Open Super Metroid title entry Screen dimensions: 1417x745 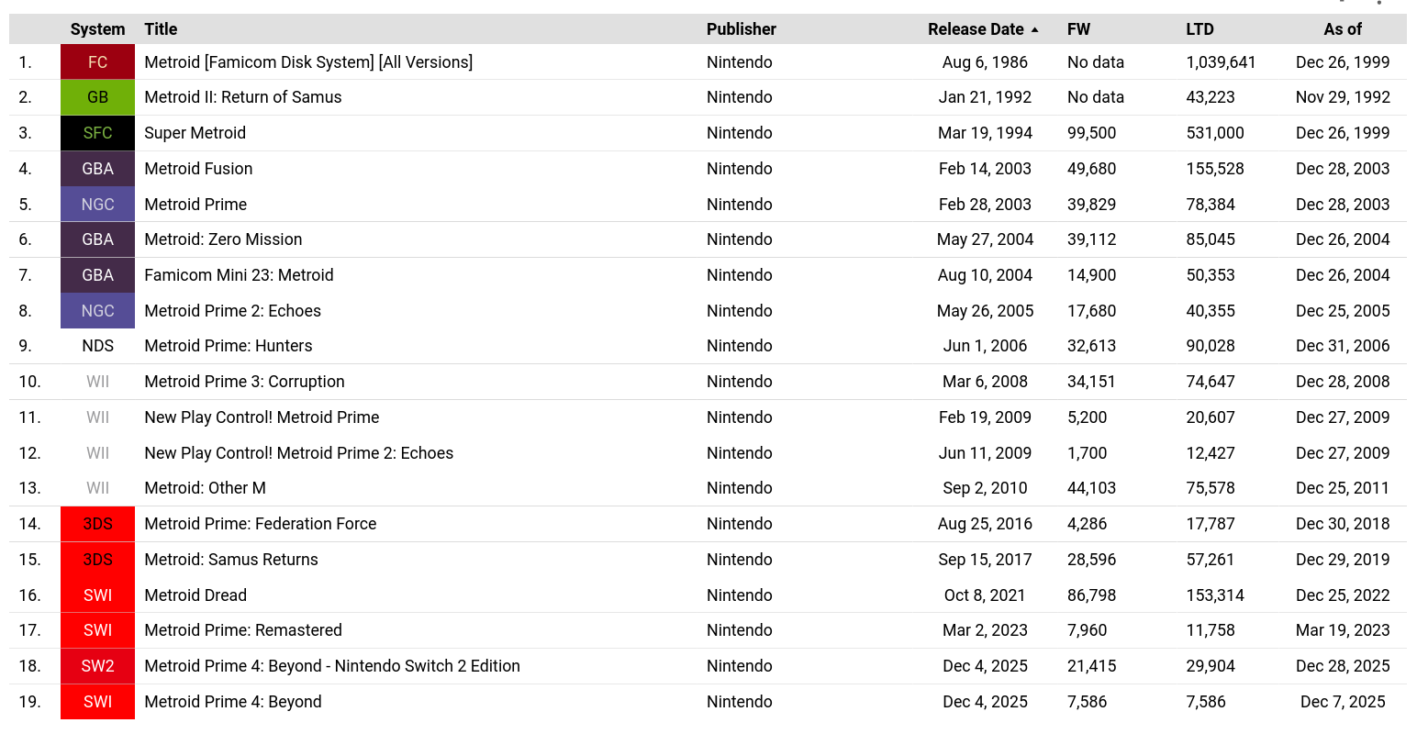[x=195, y=133]
